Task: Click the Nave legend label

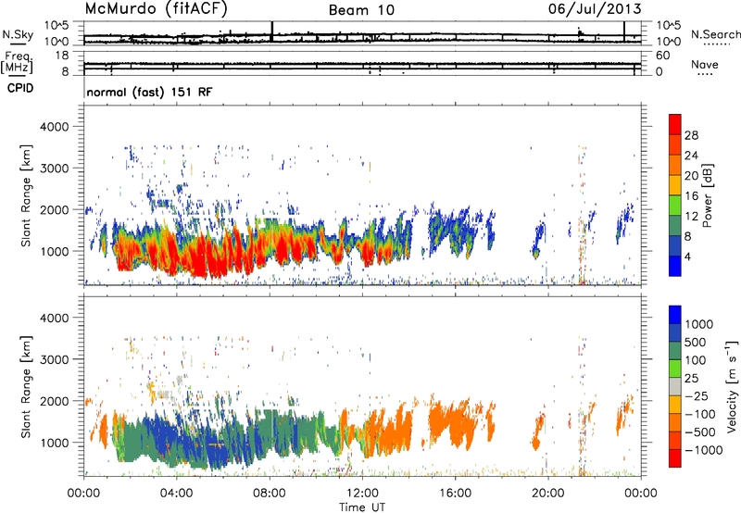Action: click(x=705, y=64)
